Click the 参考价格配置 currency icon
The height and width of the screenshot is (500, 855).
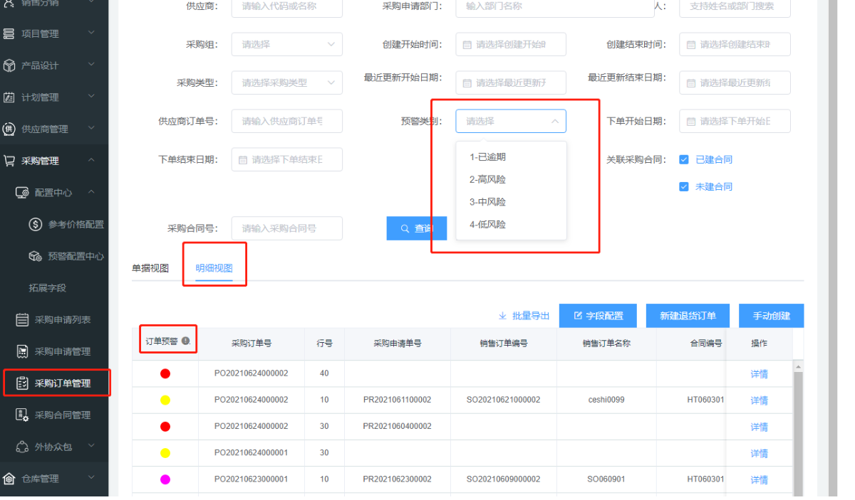[x=36, y=224]
